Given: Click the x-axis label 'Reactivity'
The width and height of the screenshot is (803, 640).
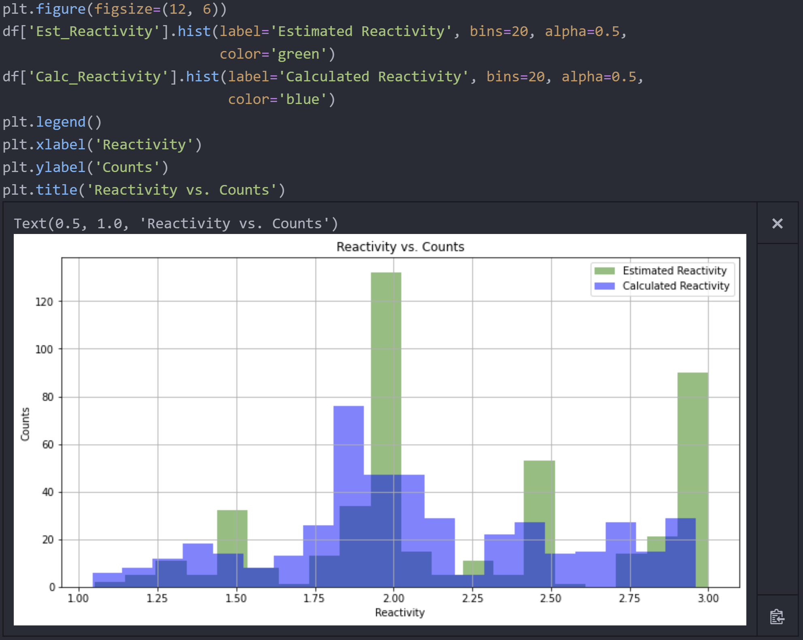Looking at the screenshot, I should pos(399,612).
